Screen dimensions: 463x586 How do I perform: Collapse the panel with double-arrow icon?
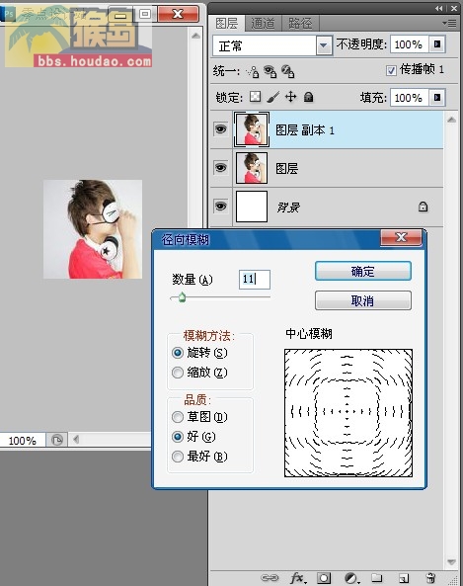tap(439, 8)
